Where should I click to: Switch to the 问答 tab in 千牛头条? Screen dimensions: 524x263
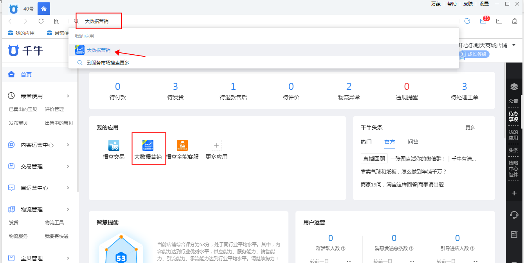click(x=413, y=142)
